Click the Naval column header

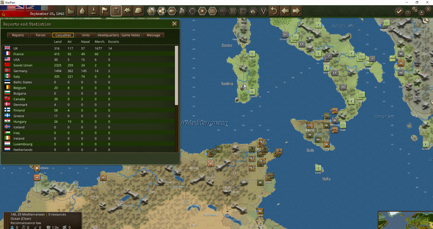tap(85, 42)
